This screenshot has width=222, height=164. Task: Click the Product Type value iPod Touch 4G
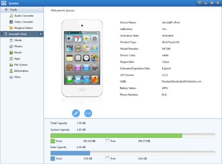point(171,42)
